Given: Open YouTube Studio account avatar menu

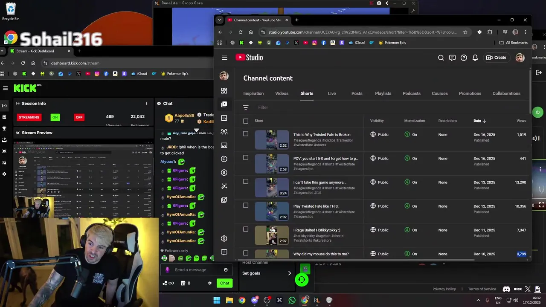Looking at the screenshot, I should coord(520,58).
